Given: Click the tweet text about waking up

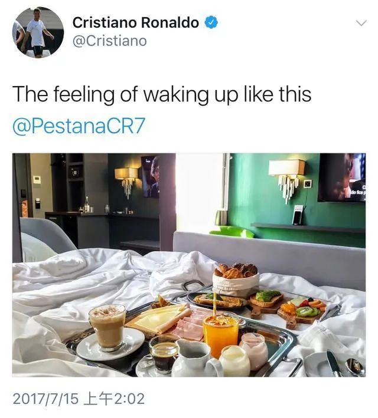Looking at the screenshot, I should (x=162, y=94).
